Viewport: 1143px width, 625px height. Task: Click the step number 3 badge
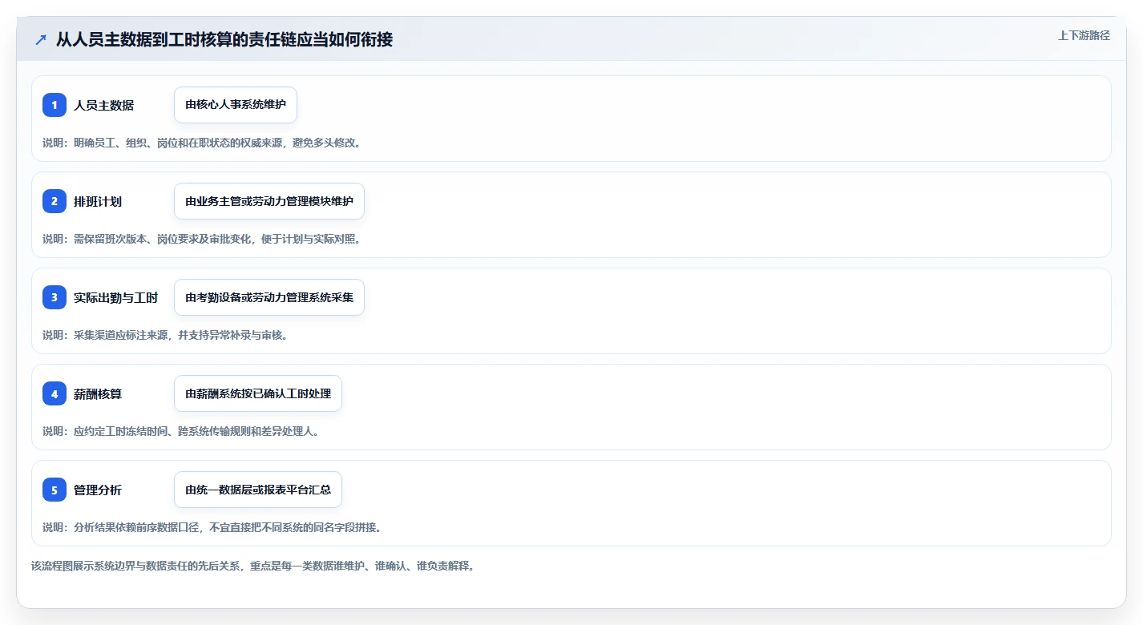55,297
